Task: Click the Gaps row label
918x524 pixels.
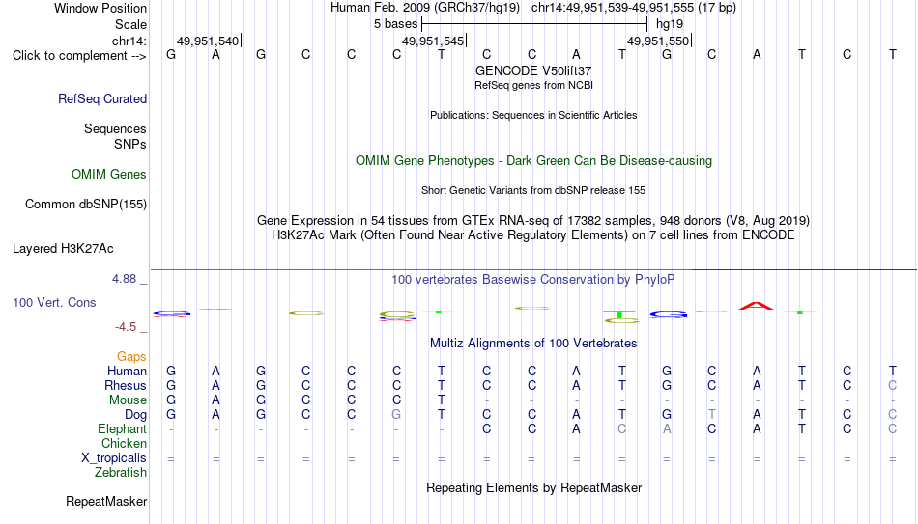Action: [x=131, y=357]
